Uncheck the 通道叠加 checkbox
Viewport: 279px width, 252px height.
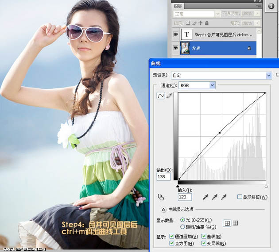coord(172,237)
